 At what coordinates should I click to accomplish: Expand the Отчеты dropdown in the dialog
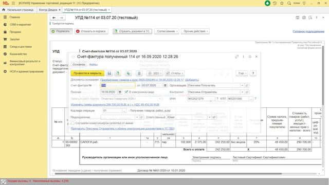175,73
